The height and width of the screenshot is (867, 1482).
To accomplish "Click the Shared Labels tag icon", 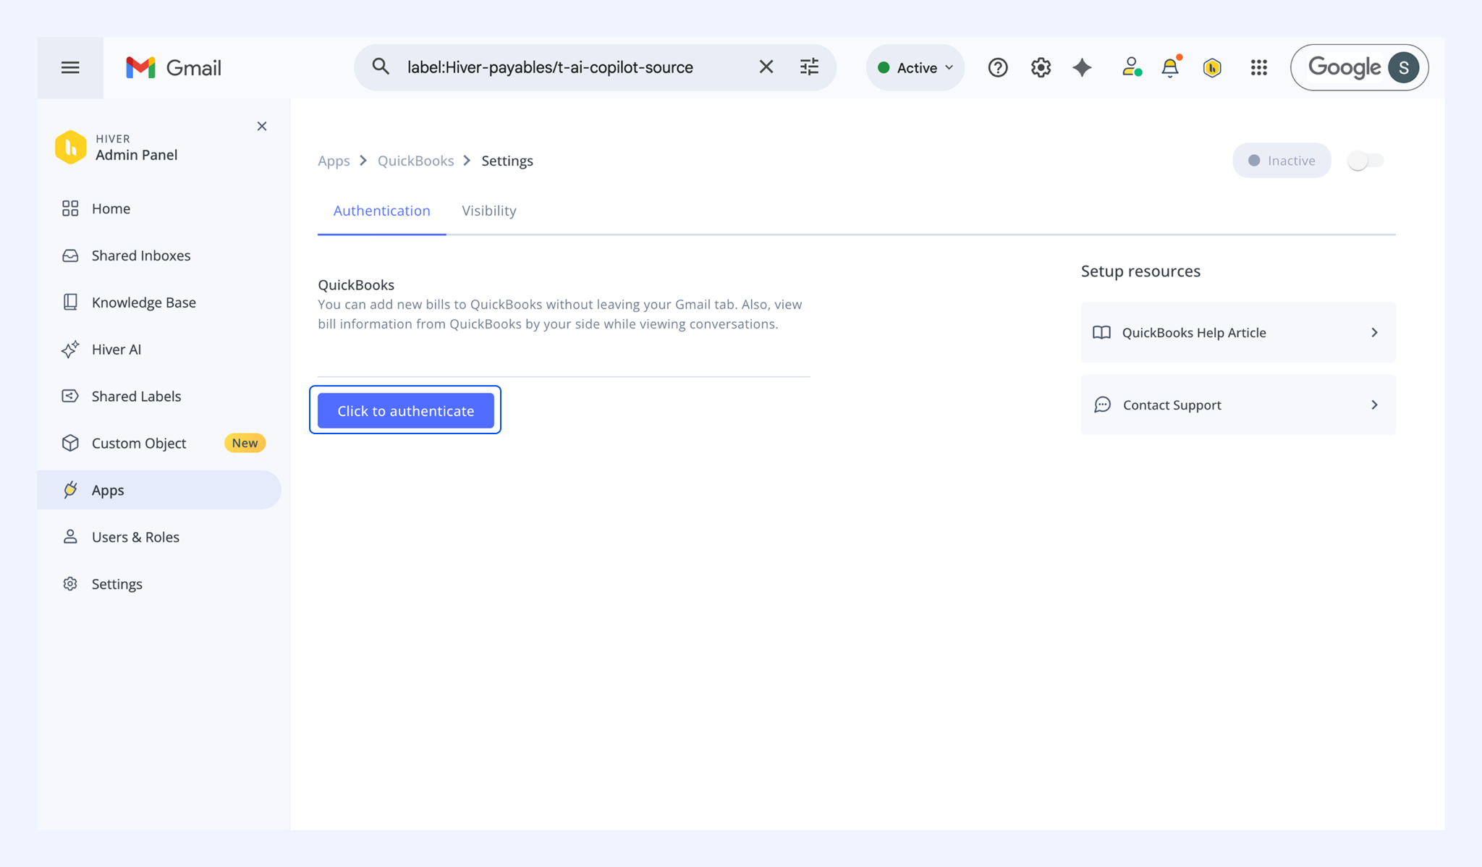I will tap(70, 397).
